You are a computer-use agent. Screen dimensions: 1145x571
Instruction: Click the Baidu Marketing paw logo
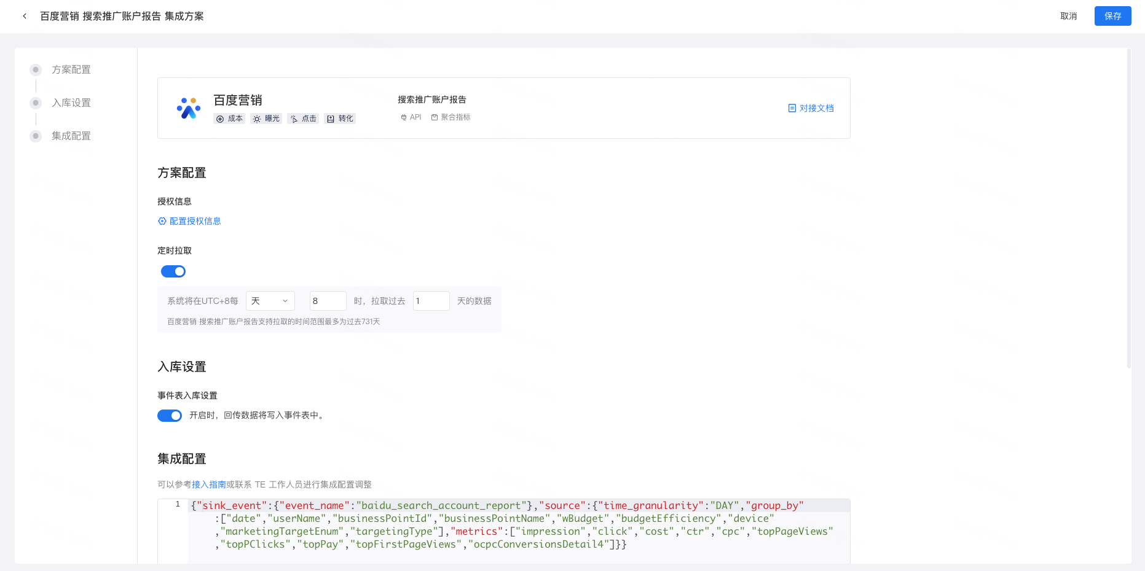click(189, 108)
